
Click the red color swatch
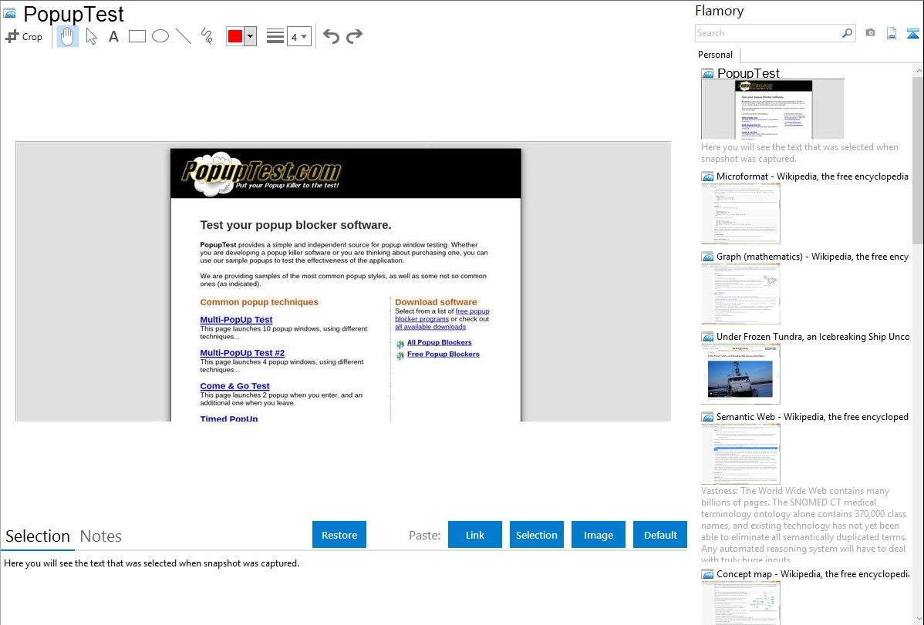(235, 36)
